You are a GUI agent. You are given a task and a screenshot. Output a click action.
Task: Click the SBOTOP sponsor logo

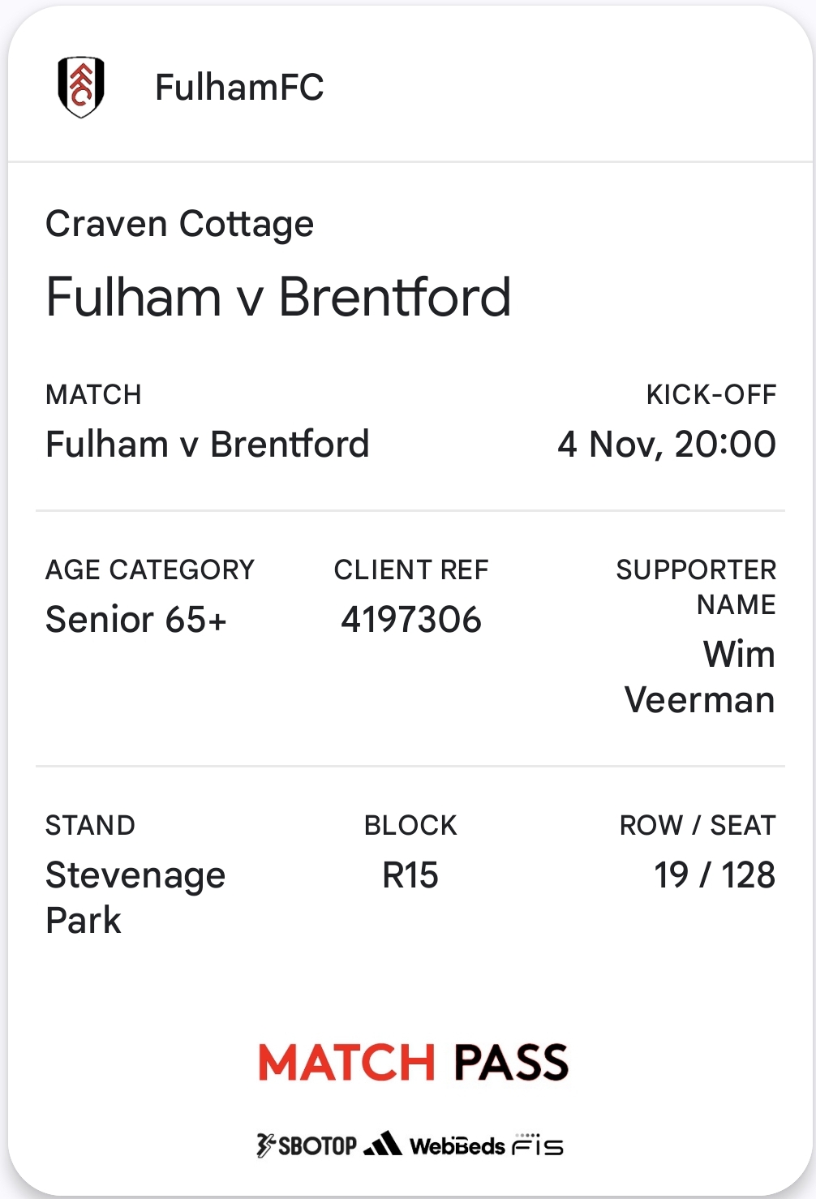(306, 1145)
